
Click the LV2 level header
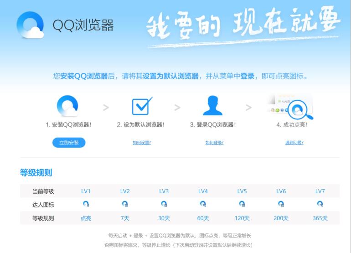click(x=125, y=191)
